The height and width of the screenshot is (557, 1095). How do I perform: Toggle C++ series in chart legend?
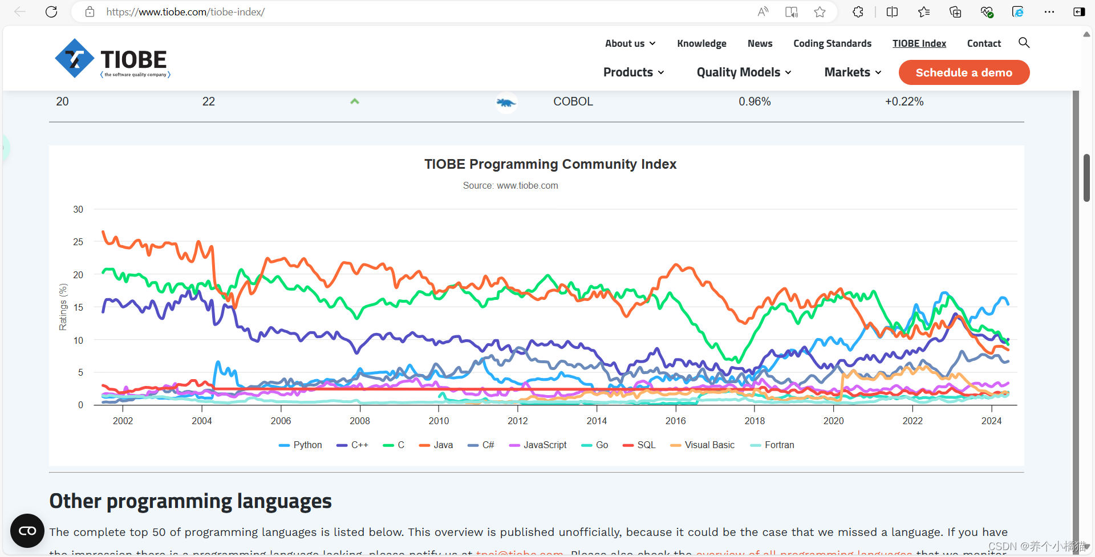click(352, 445)
